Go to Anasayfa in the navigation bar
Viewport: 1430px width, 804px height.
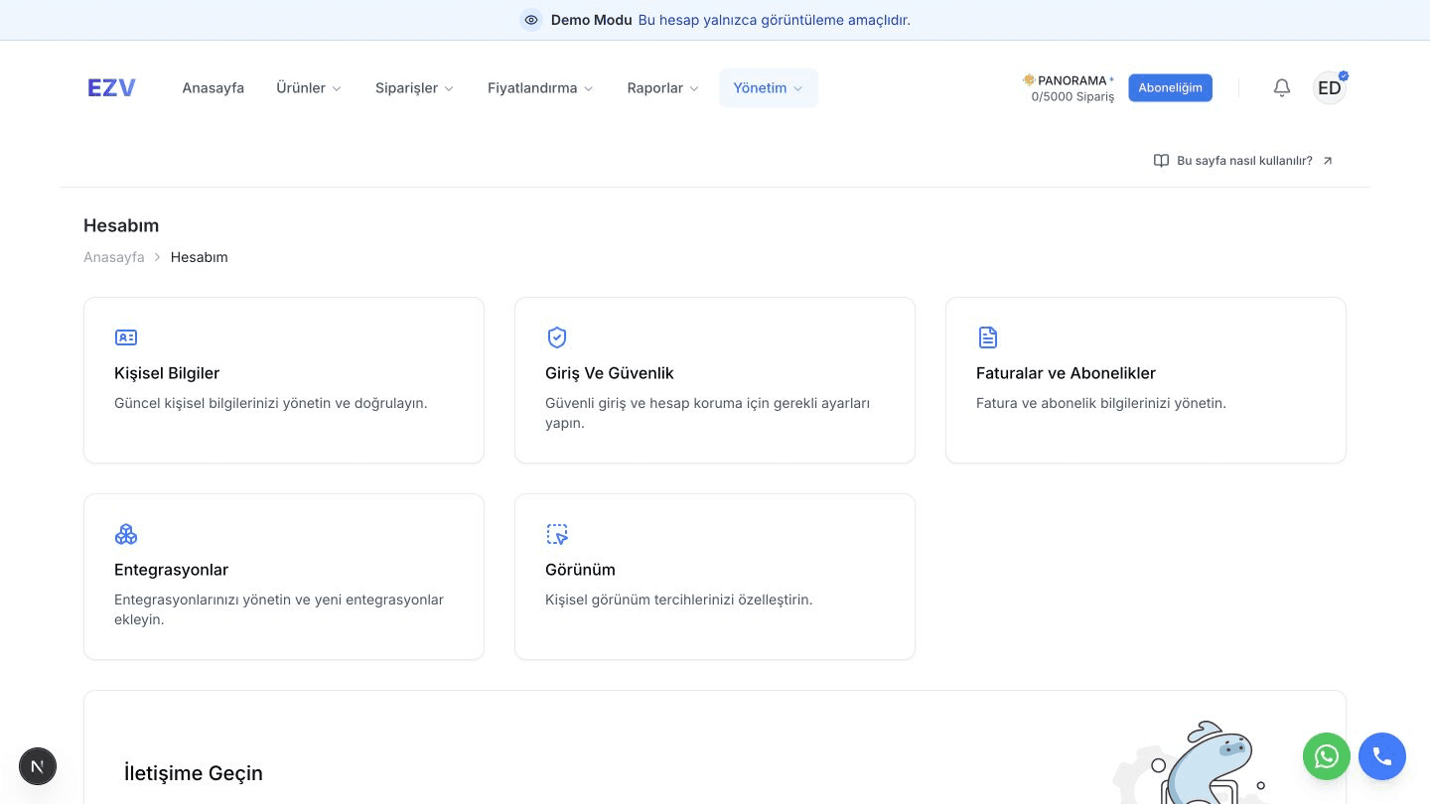coord(213,87)
